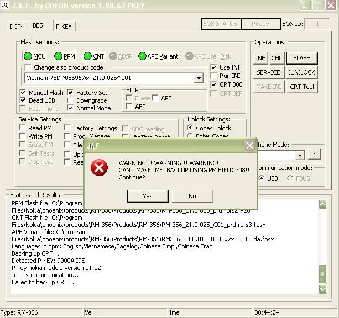Switch to the P-KEY tab

[64, 26]
